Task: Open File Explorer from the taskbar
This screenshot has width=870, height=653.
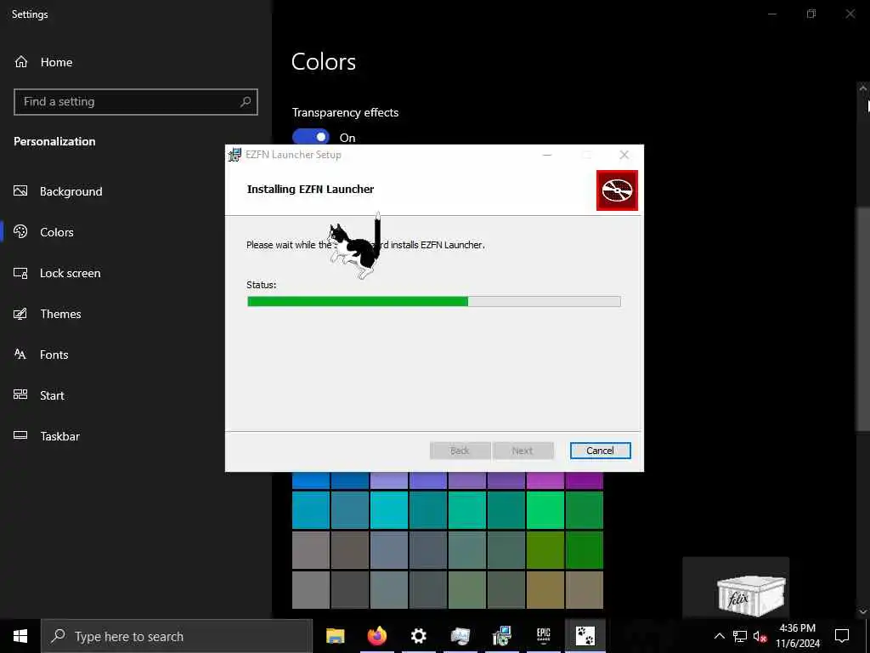Action: (335, 636)
